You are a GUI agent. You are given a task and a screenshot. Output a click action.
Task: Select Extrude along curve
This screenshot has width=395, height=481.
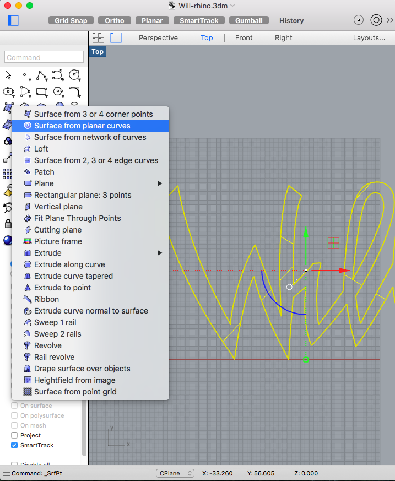click(x=90, y=264)
